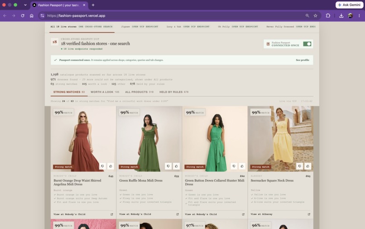
Task: Open the All Products tab
Action: [139, 92]
